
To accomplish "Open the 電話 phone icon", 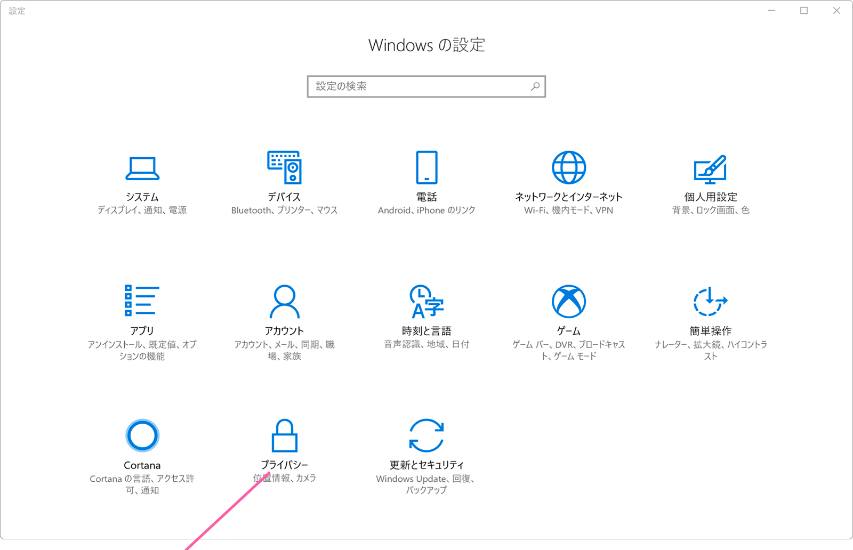I will click(426, 167).
